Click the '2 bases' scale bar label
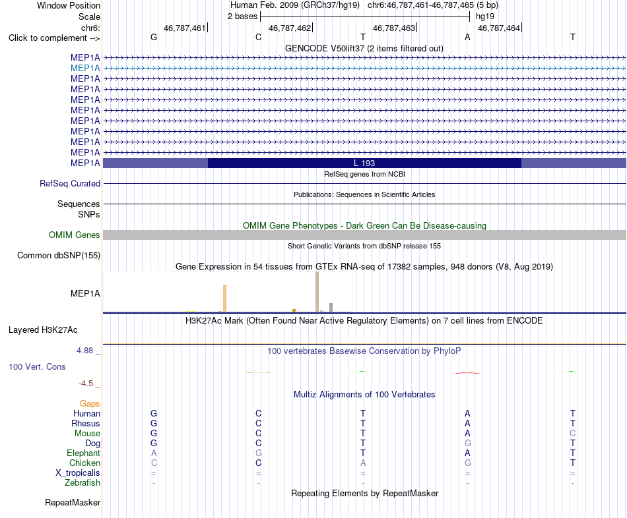The image size is (627, 518). (242, 16)
